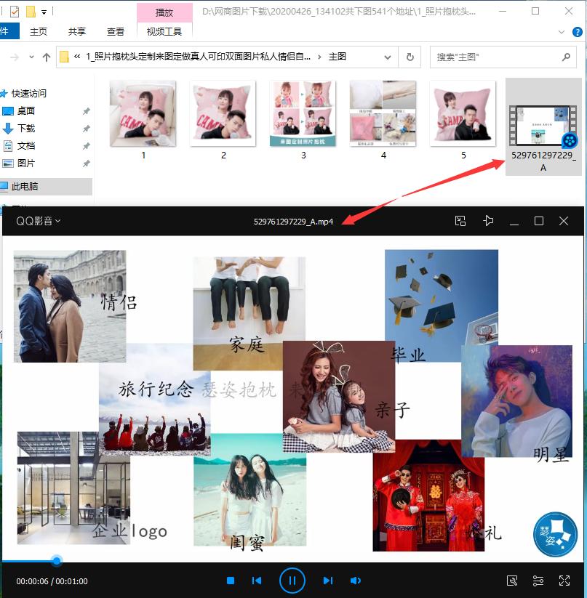The height and width of the screenshot is (598, 587).
Task: Open the volume control icon
Action: (x=356, y=580)
